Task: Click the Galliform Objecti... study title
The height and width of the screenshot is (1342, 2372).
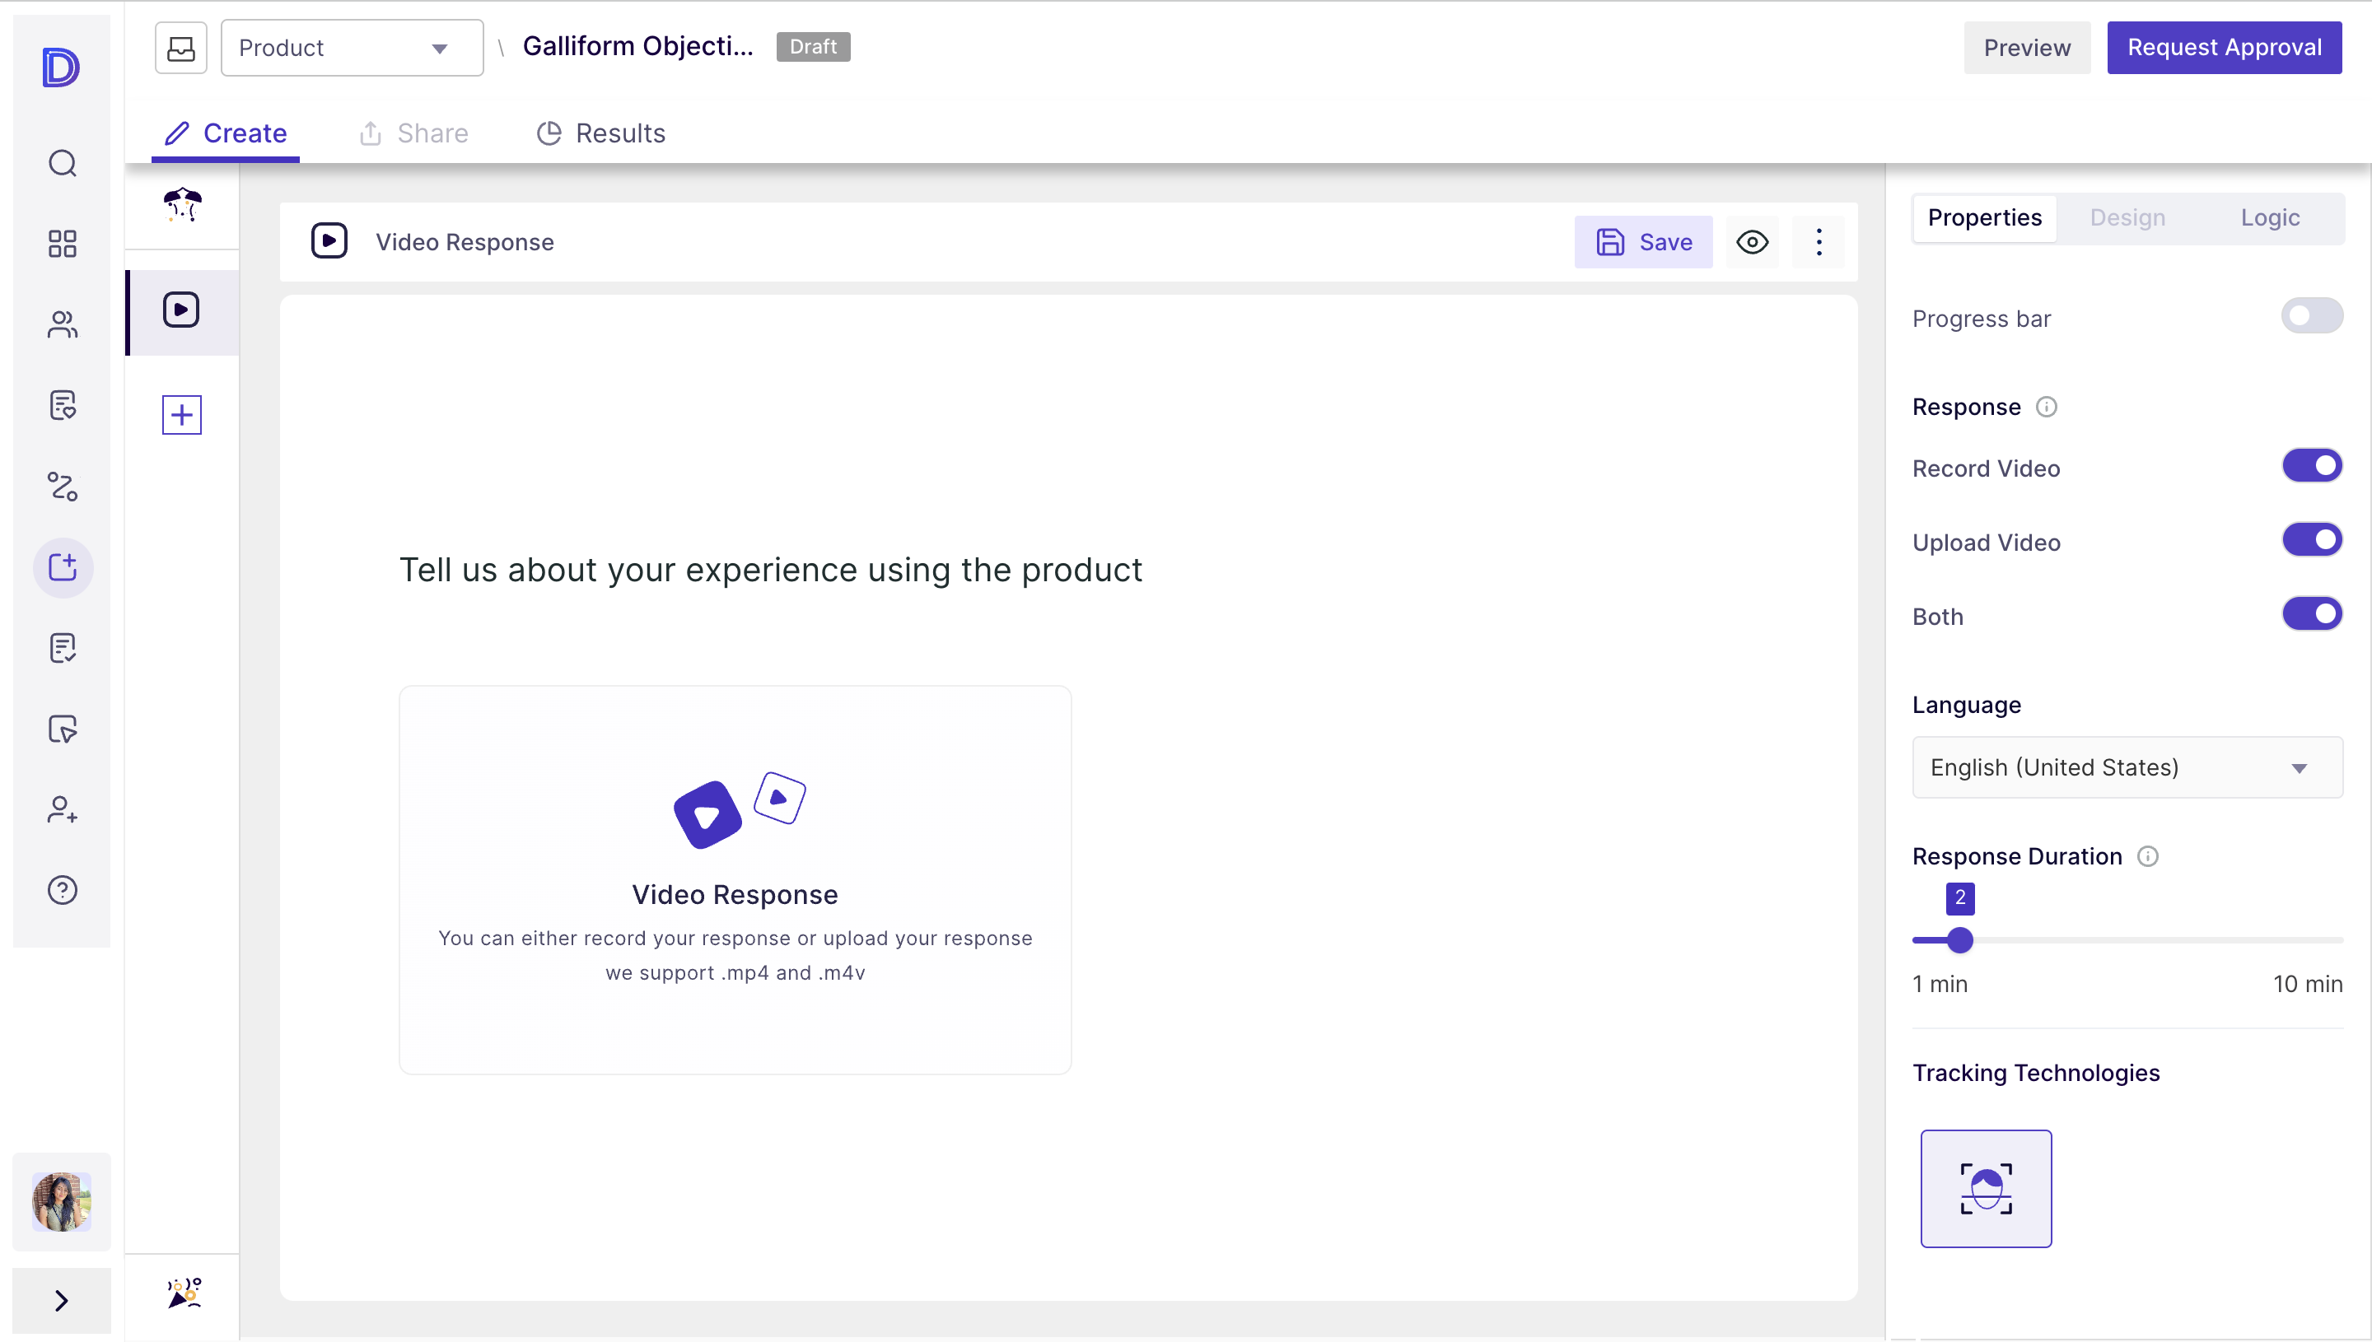Action: click(x=638, y=46)
